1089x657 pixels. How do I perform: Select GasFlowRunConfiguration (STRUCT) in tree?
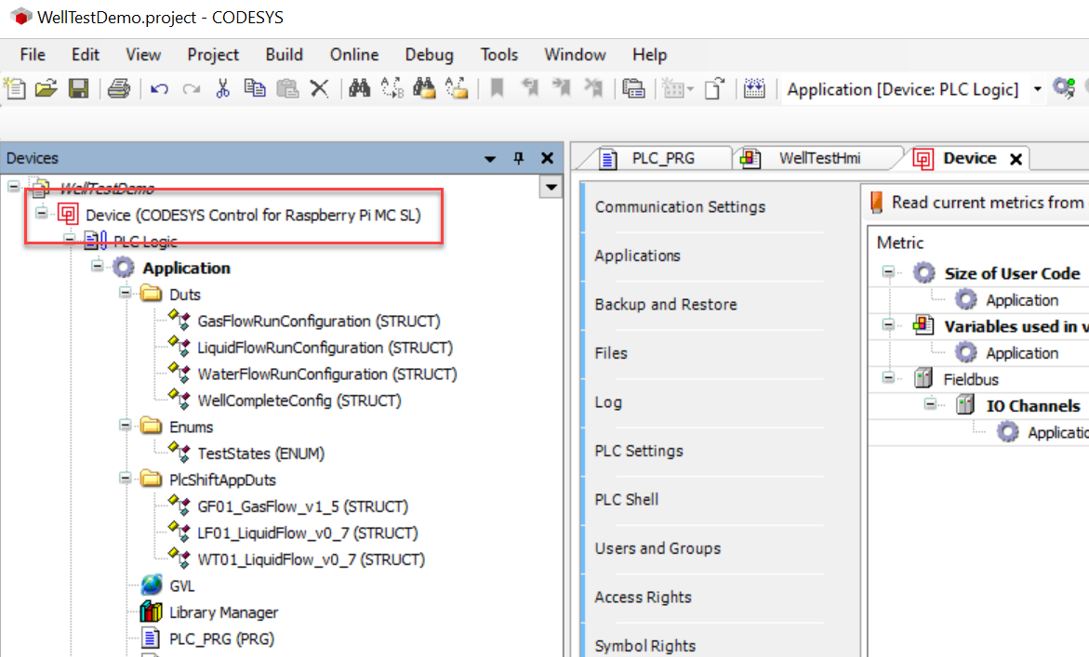(x=318, y=322)
